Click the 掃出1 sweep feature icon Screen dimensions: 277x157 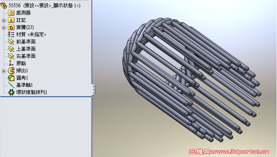11,71
